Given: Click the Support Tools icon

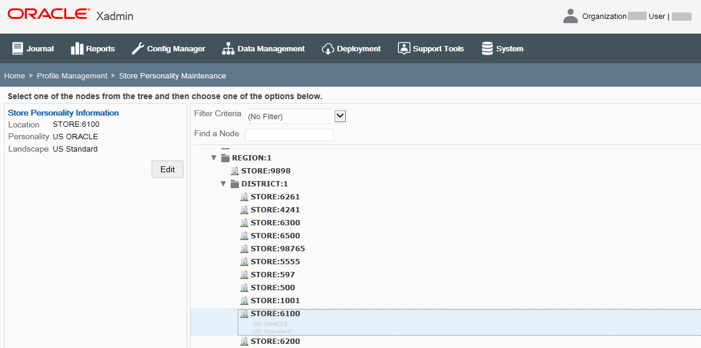Looking at the screenshot, I should click(404, 48).
